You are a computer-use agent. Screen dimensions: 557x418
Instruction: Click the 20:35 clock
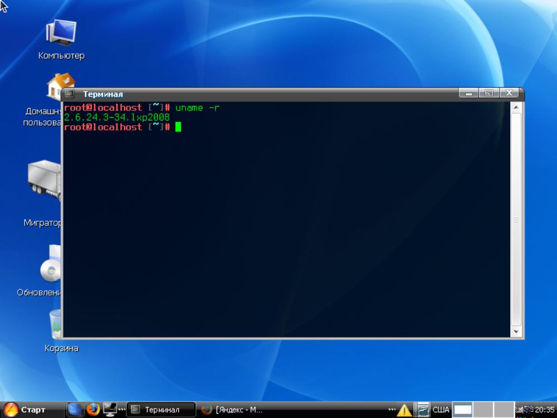click(x=545, y=410)
